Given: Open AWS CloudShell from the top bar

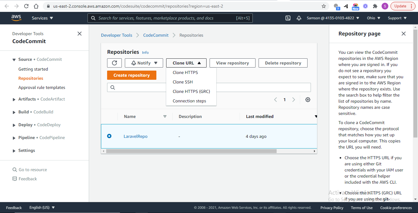Looking at the screenshot, I should [288, 18].
